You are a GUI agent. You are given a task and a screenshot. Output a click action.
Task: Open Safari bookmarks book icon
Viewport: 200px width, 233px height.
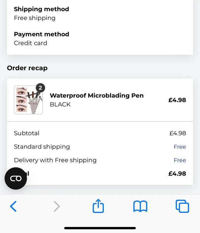(x=140, y=206)
